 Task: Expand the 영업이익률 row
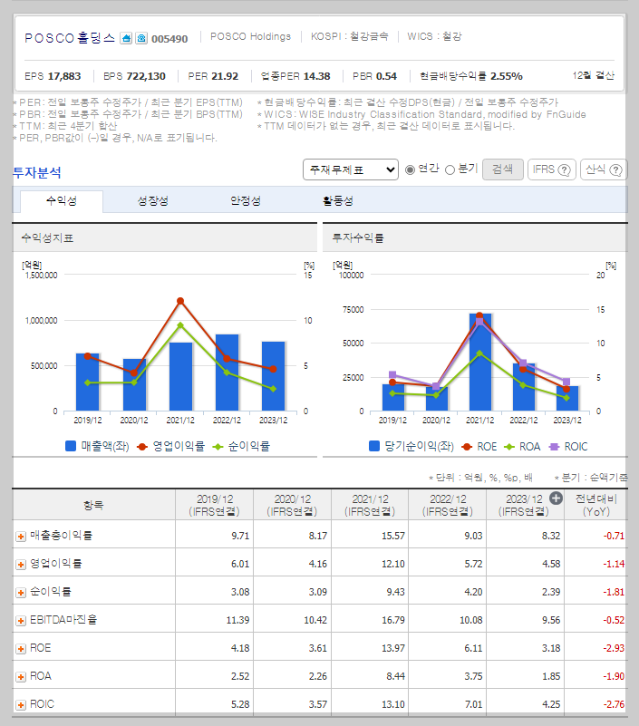pyautogui.click(x=20, y=565)
